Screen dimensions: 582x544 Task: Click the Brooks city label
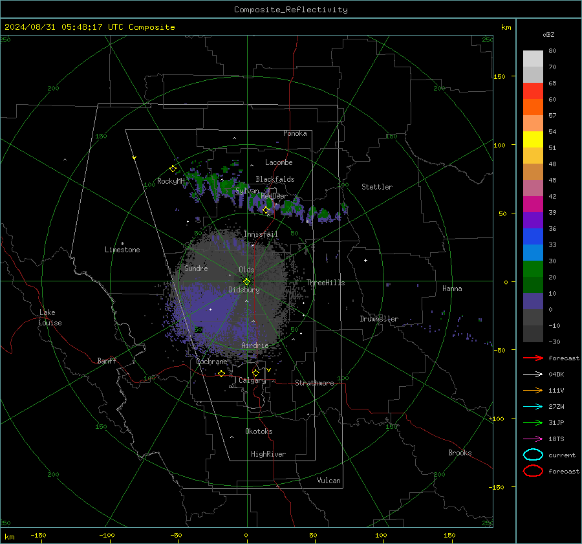(460, 453)
